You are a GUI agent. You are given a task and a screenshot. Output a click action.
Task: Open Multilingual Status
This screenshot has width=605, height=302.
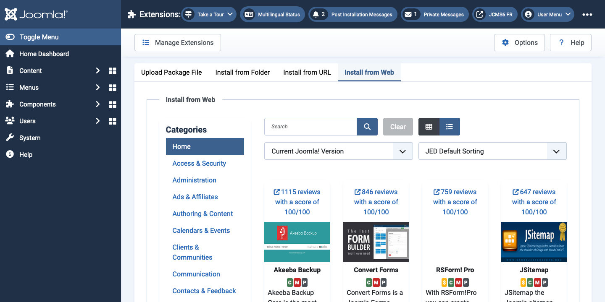pyautogui.click(x=272, y=14)
